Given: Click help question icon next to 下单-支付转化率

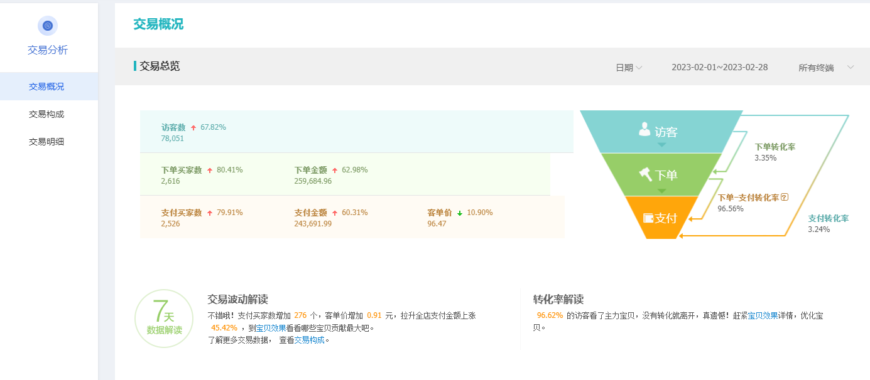Looking at the screenshot, I should 784,198.
